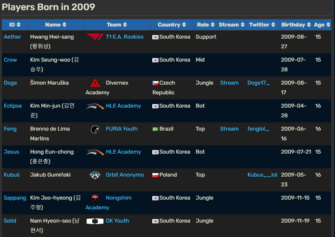The width and height of the screenshot is (335, 237).
Task: Open Doge's Stream link
Action: pyautogui.click(x=229, y=83)
